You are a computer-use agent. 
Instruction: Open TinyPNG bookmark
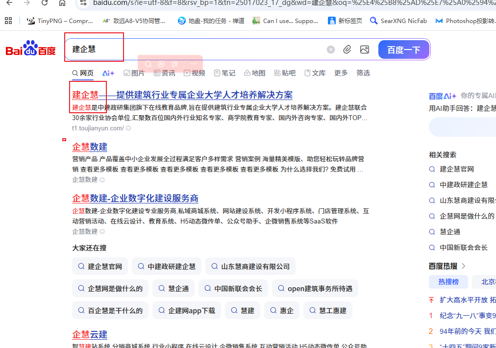tap(60, 21)
